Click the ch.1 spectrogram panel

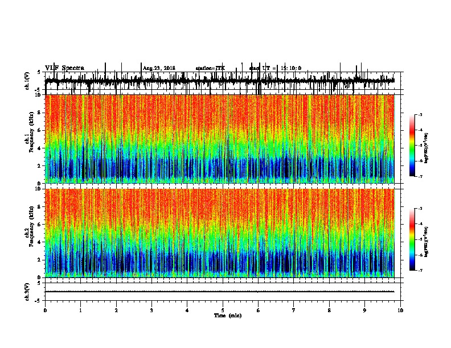pos(220,139)
